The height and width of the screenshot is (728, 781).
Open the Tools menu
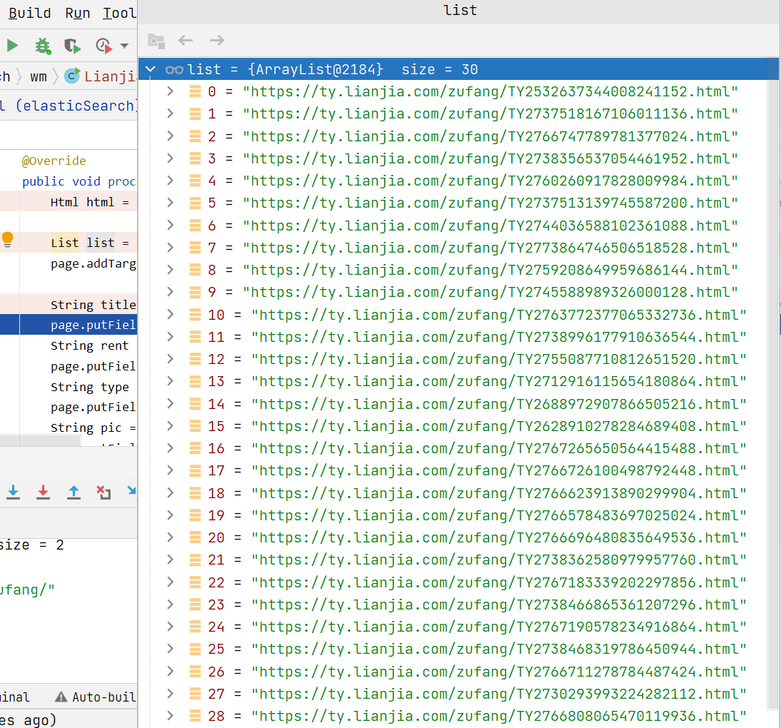pos(119,13)
